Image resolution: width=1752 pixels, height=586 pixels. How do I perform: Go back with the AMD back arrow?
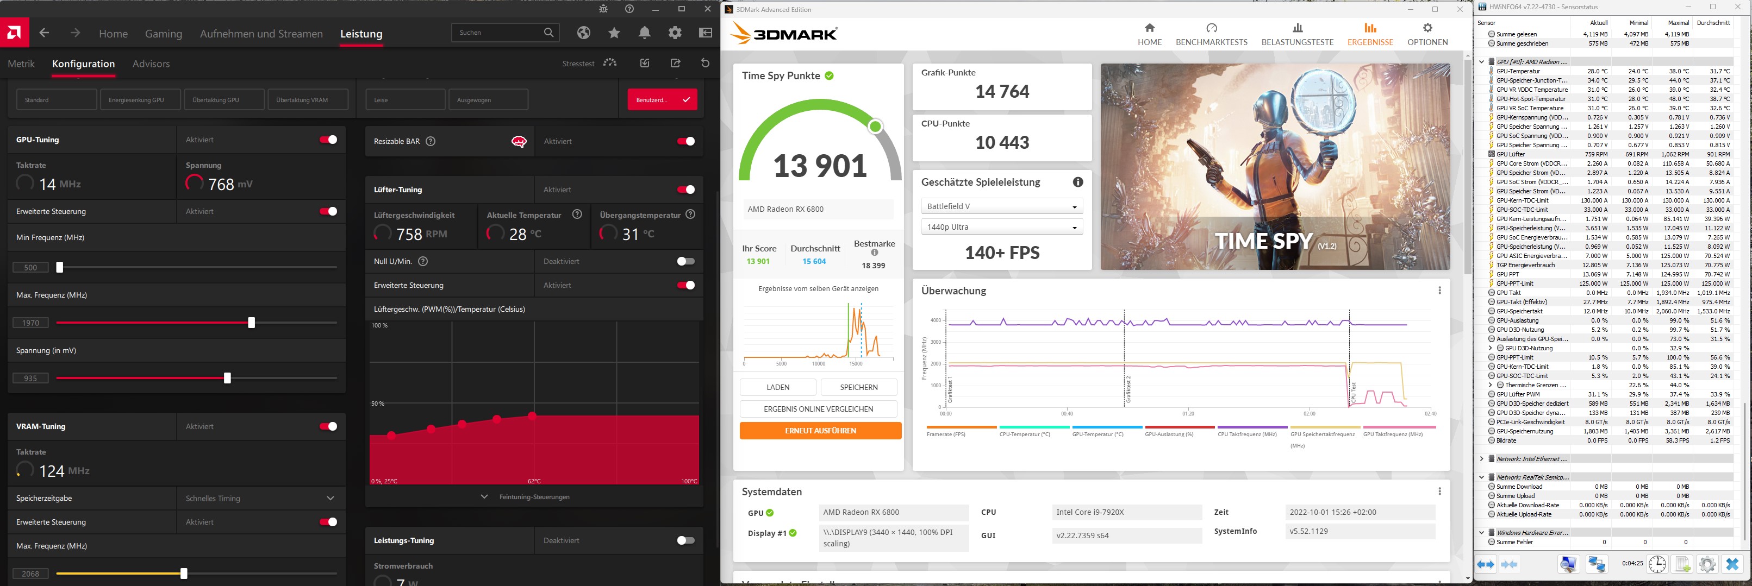[44, 33]
